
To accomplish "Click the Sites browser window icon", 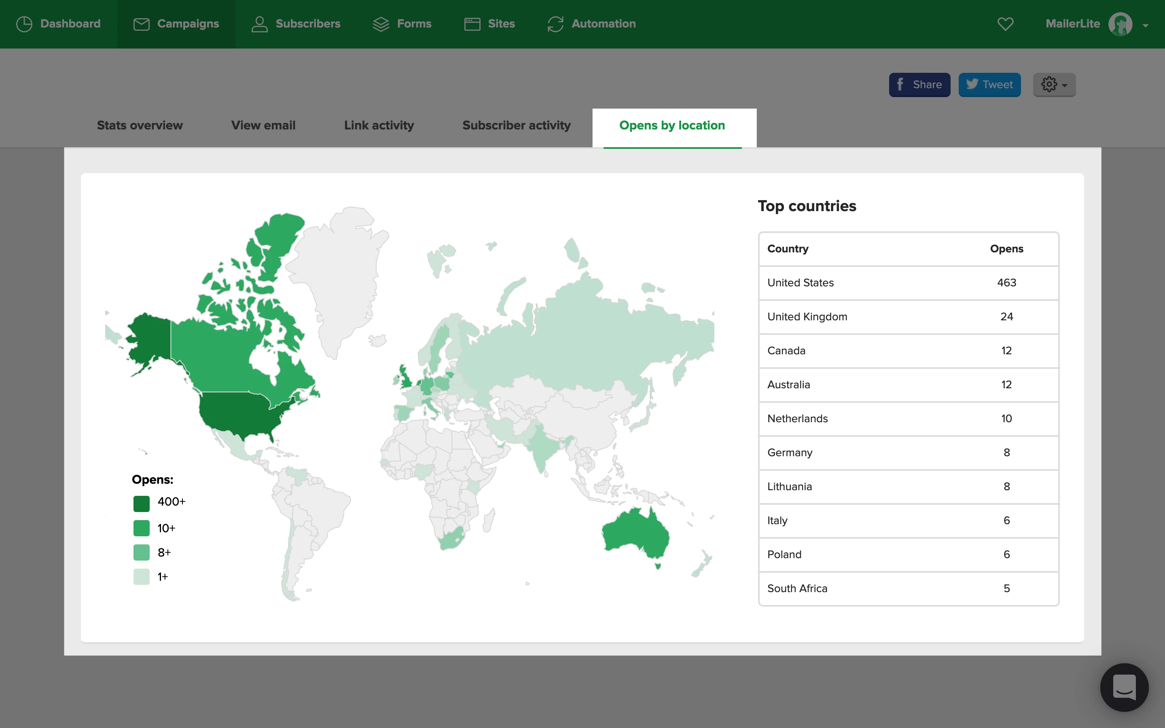I will coord(472,24).
